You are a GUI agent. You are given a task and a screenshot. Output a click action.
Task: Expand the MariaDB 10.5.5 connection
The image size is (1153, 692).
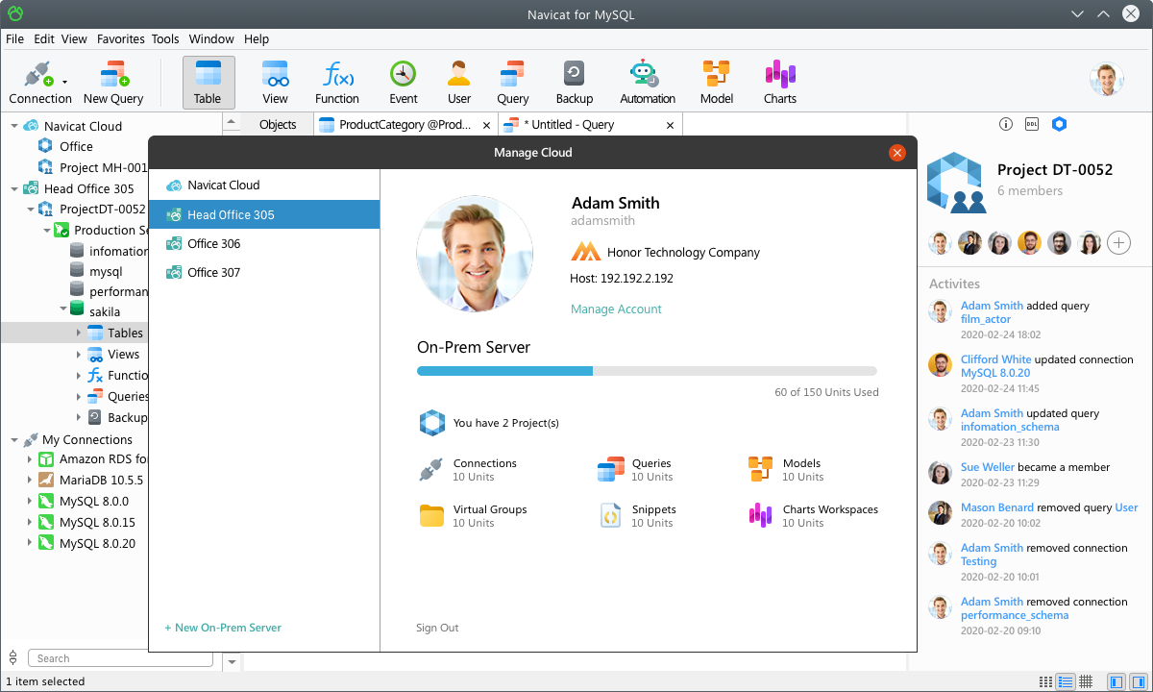[30, 481]
